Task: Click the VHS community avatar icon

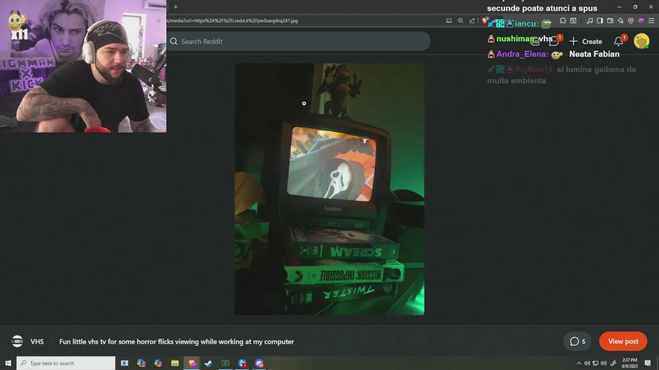Action: (x=18, y=341)
